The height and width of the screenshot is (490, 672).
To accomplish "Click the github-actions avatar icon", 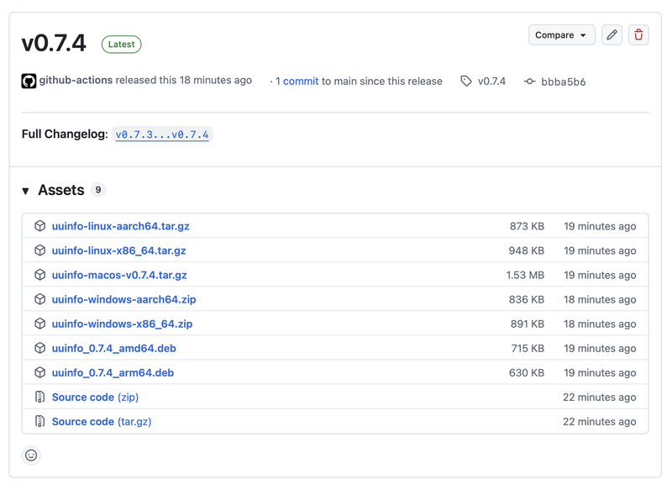I will coord(29,81).
